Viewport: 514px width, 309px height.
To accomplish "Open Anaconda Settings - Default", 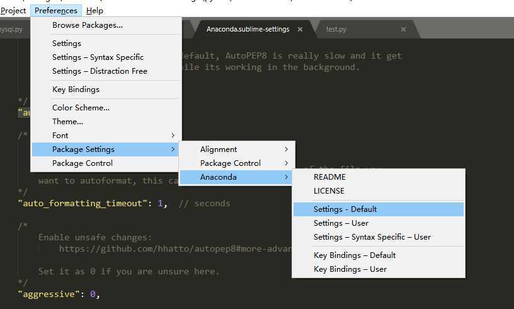I will [x=379, y=209].
